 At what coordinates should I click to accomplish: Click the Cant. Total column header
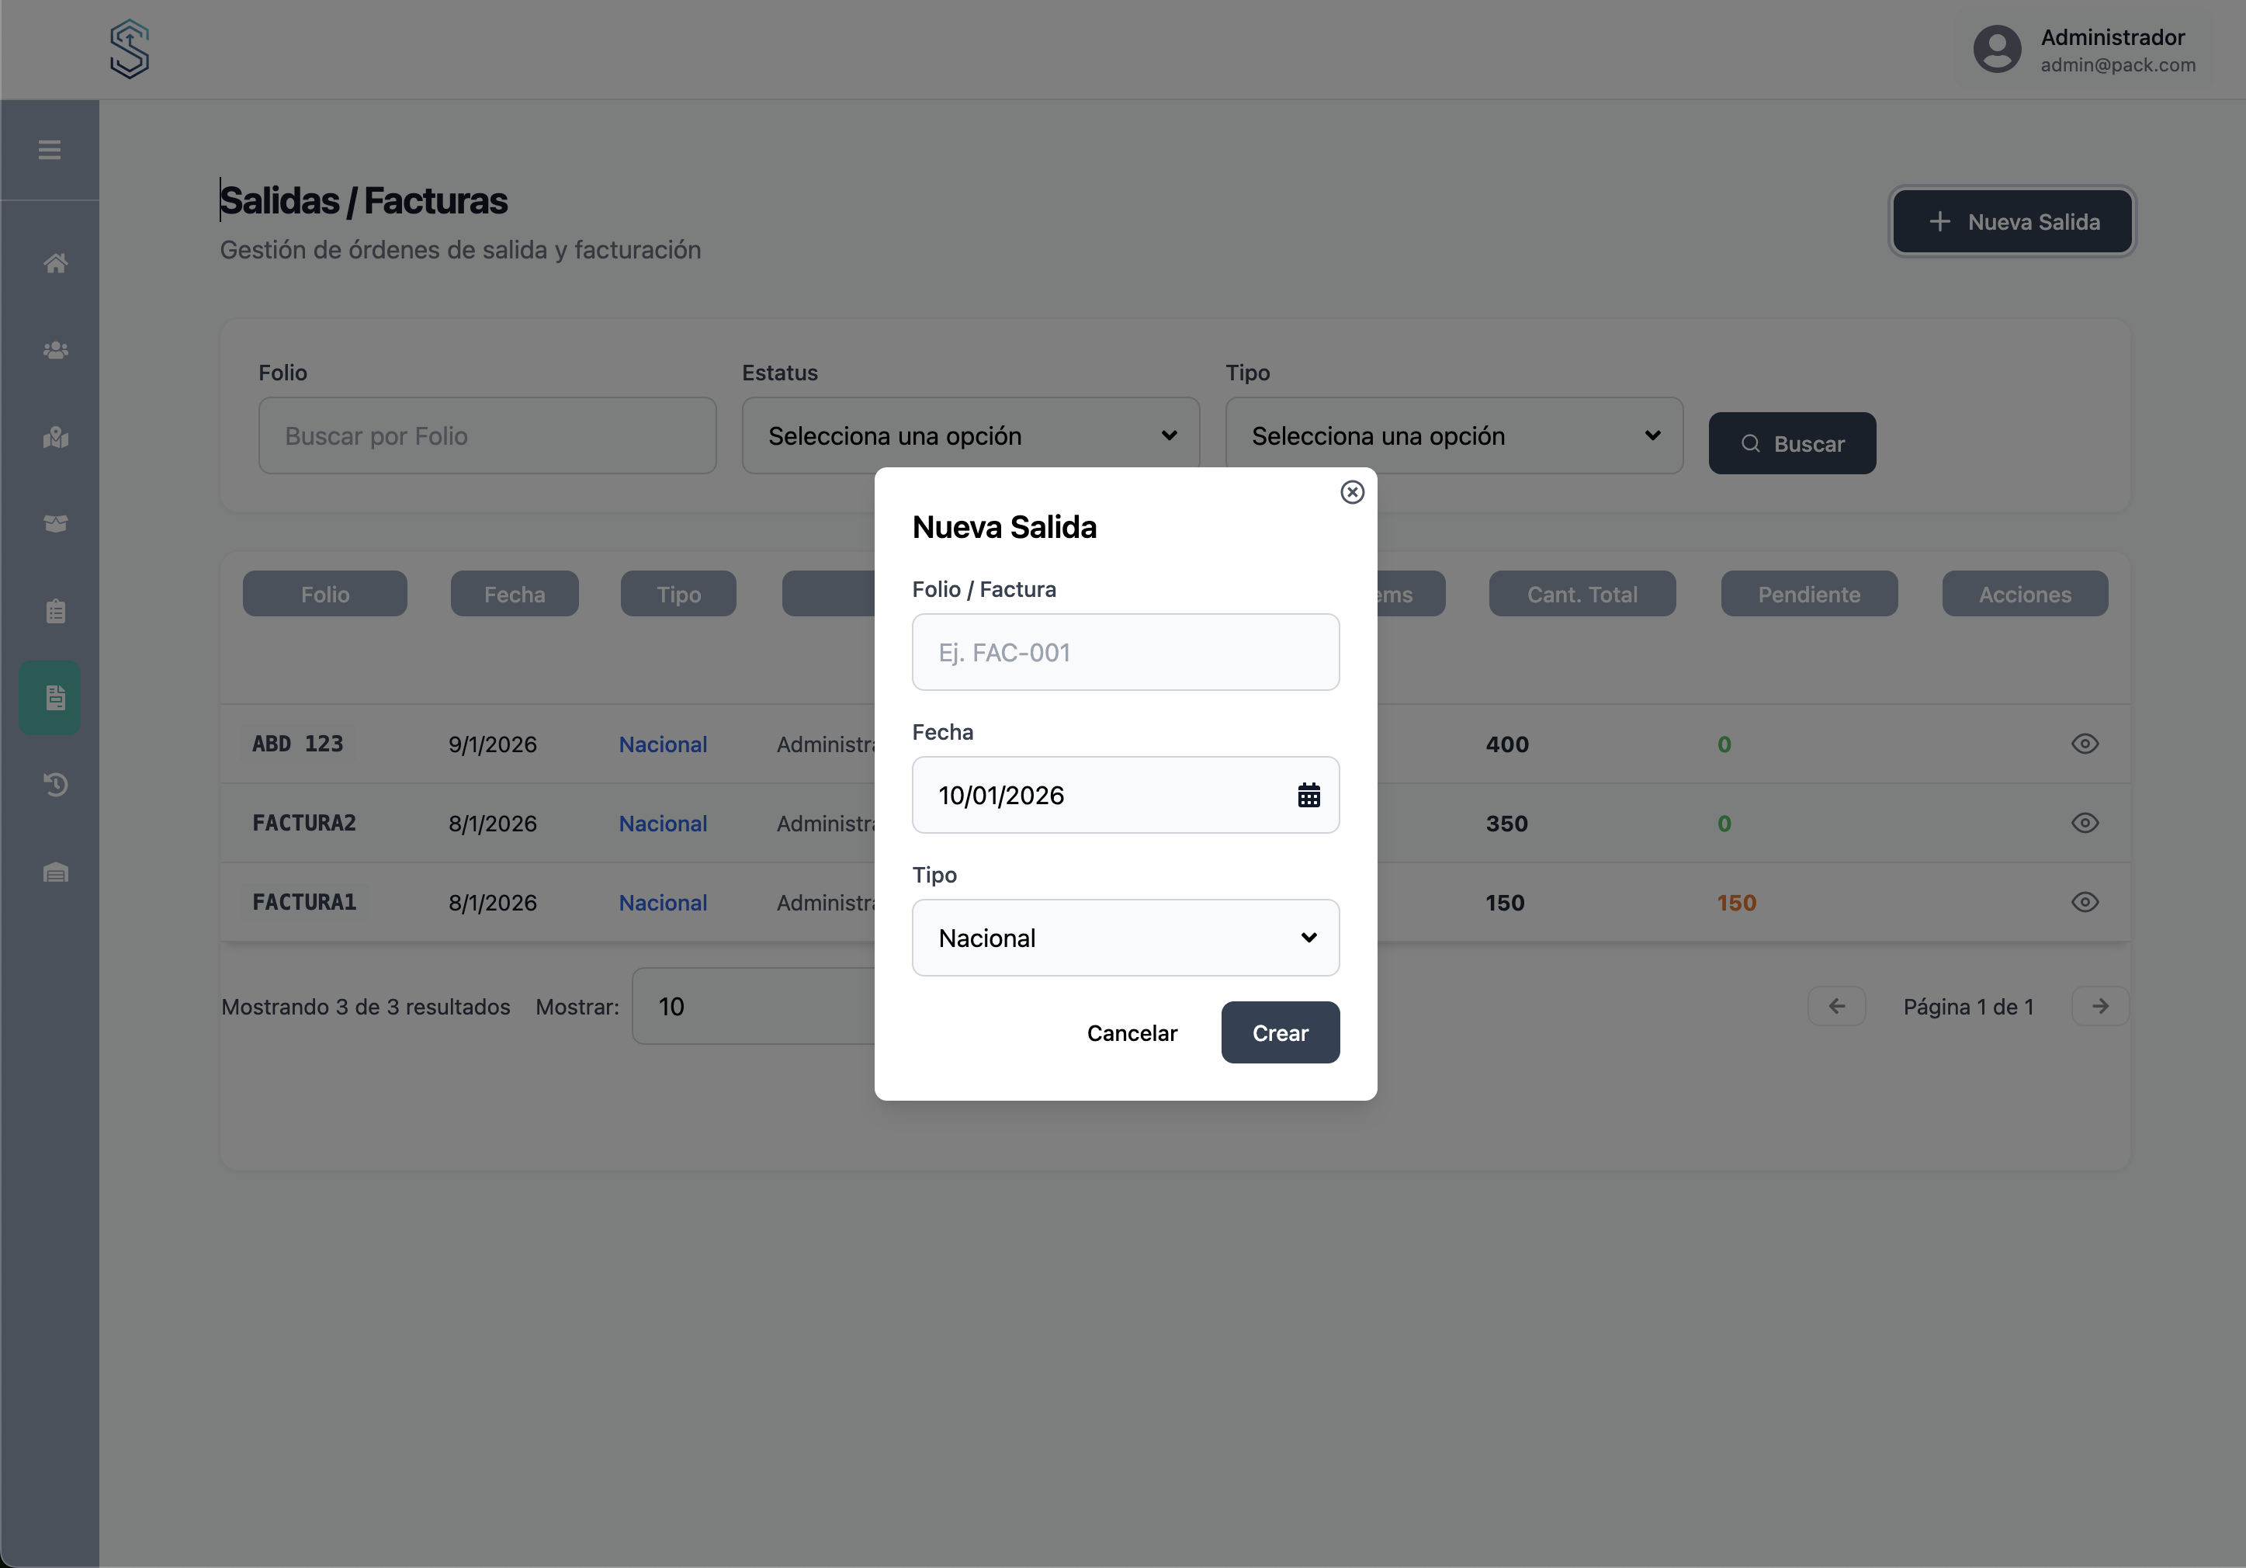point(1581,595)
